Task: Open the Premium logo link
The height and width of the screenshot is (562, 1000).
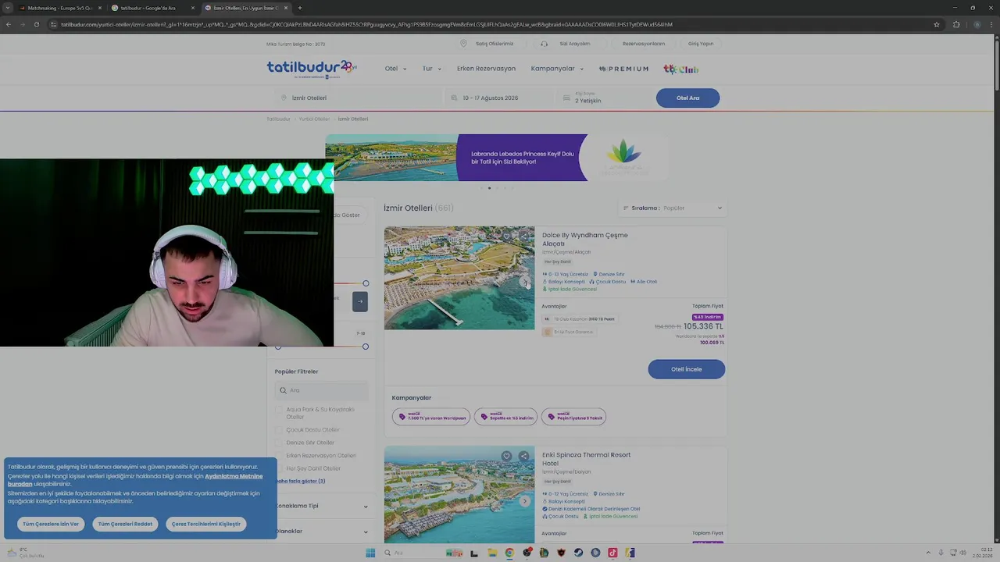Action: click(x=623, y=69)
